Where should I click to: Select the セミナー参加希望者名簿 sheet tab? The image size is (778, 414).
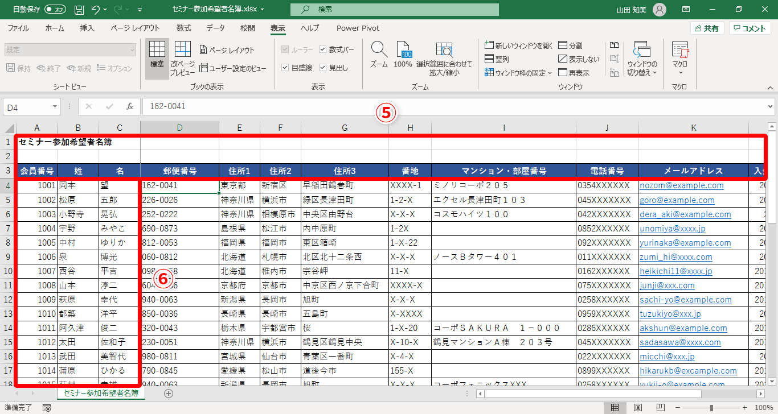(x=101, y=393)
